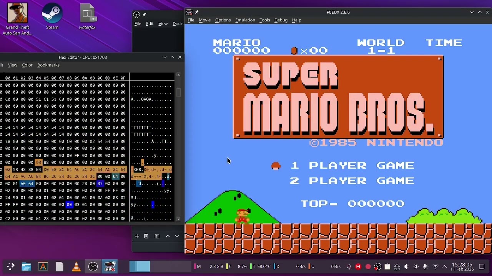Open the application launcher in the taskbar
492x276 pixels.
click(11, 266)
